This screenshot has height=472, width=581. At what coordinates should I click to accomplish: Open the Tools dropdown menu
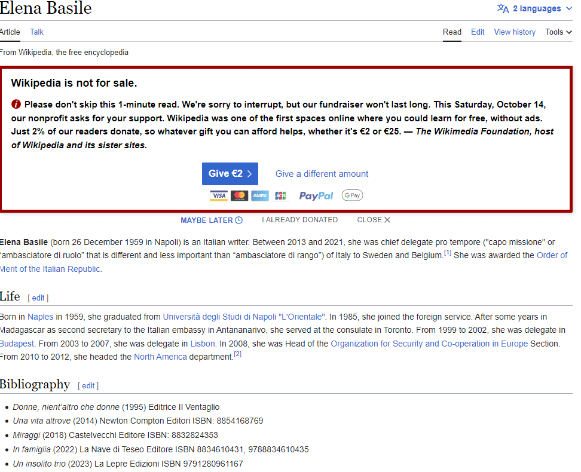558,32
